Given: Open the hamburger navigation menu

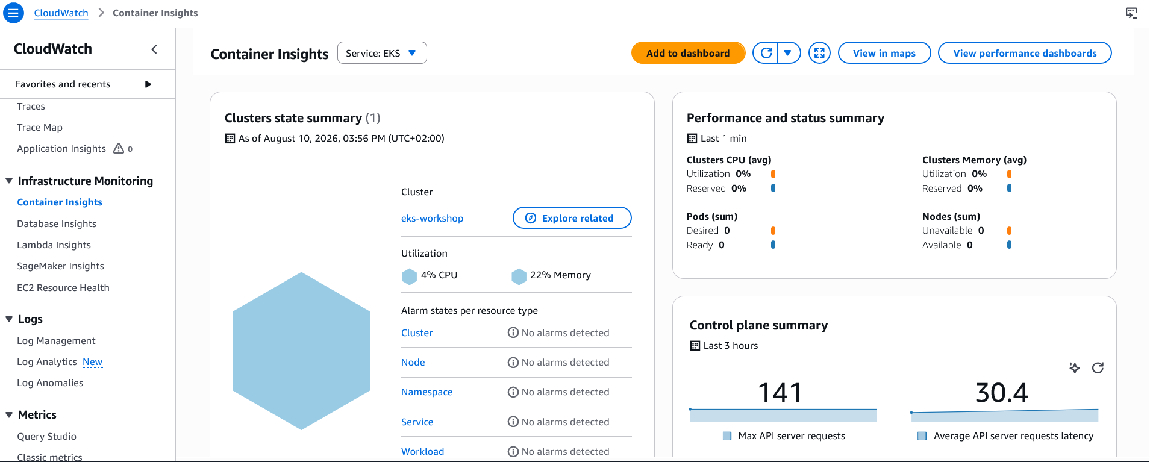Looking at the screenshot, I should pyautogui.click(x=13, y=13).
